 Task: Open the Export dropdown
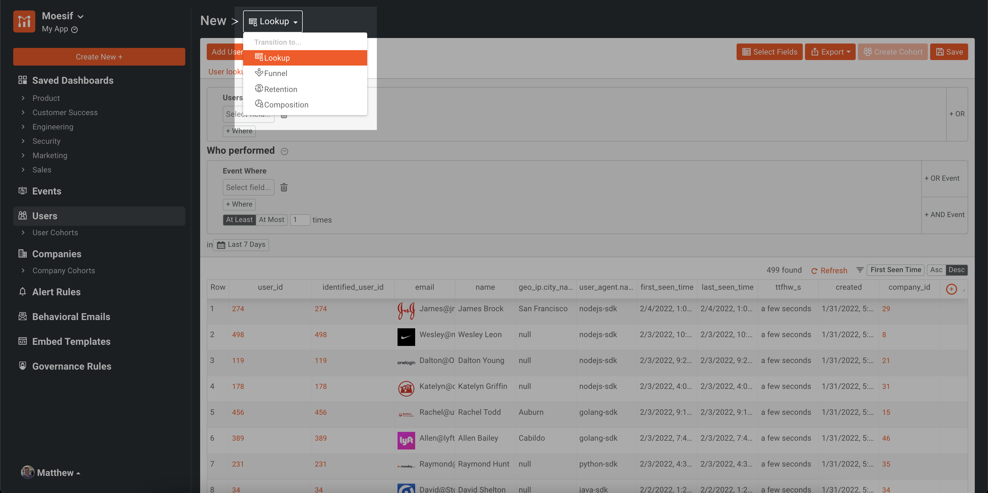(x=830, y=52)
